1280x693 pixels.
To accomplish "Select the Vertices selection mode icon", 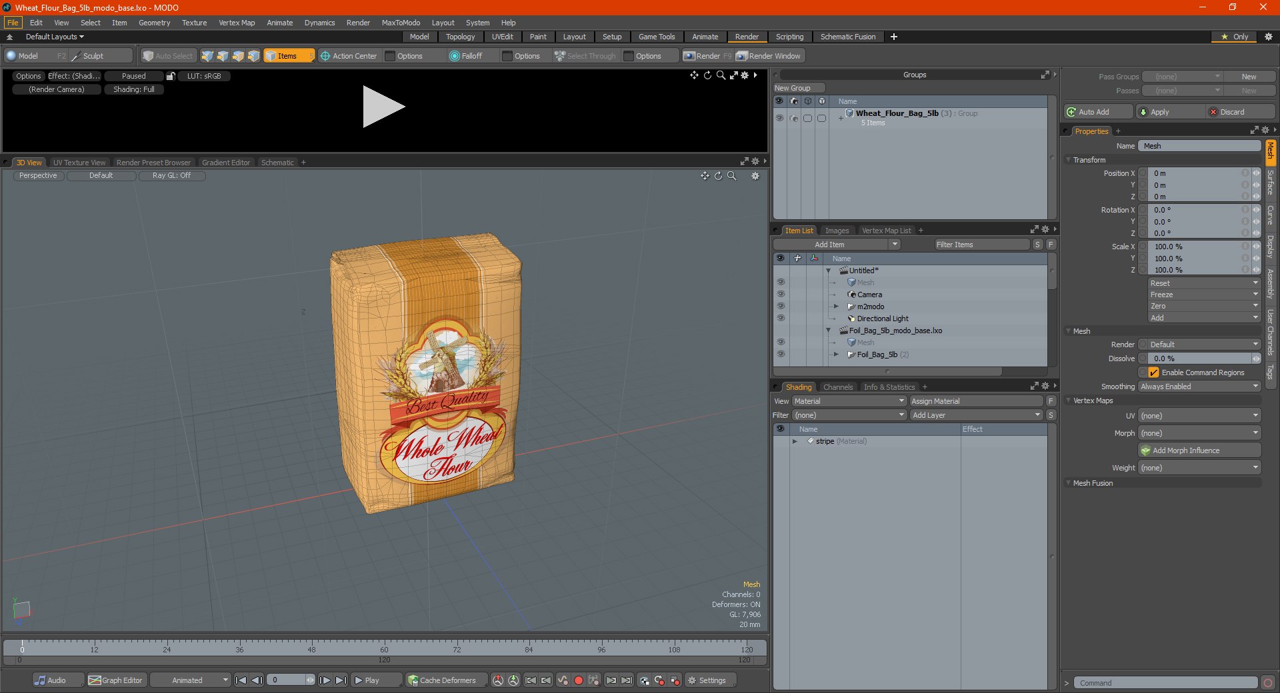I will tap(207, 56).
